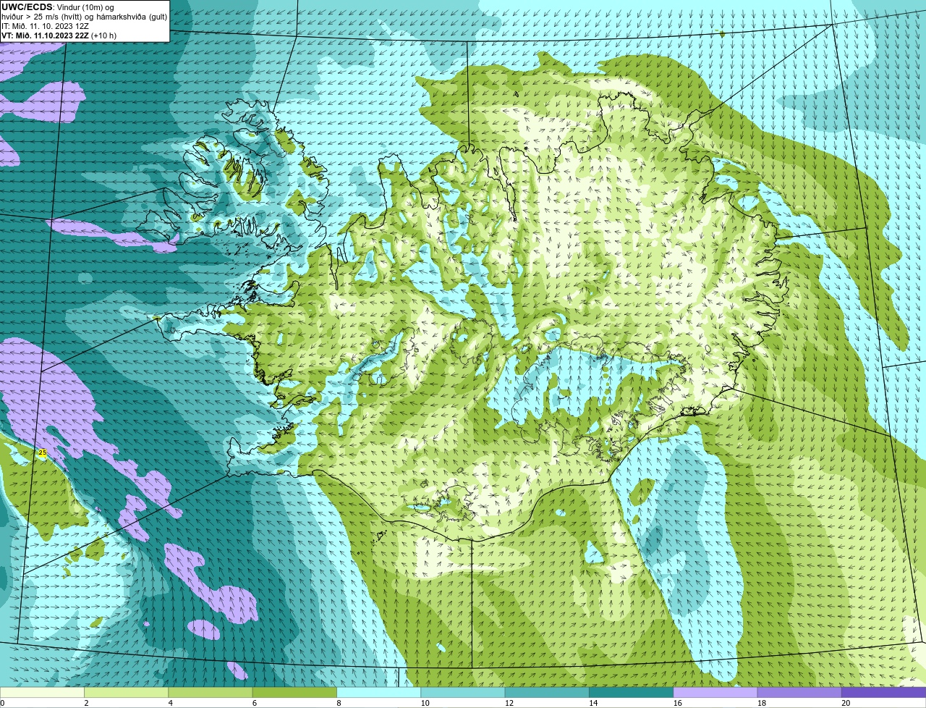
Task: Click the legend scale label 6
Action: [255, 703]
